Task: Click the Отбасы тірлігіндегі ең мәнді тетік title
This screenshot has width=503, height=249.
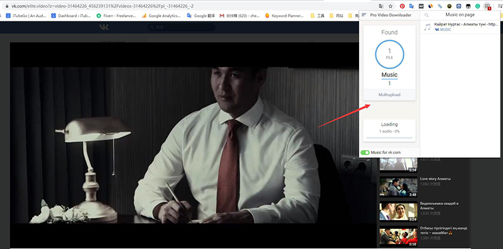Action: (444, 230)
